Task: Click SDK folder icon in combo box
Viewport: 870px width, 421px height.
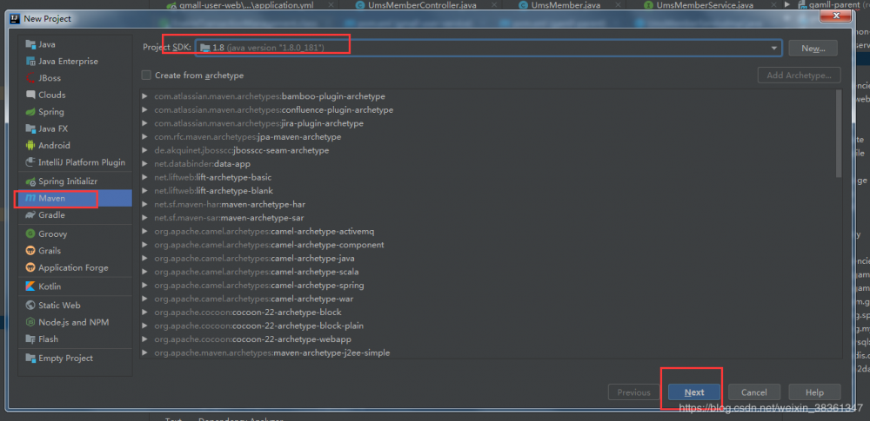Action: (204, 49)
